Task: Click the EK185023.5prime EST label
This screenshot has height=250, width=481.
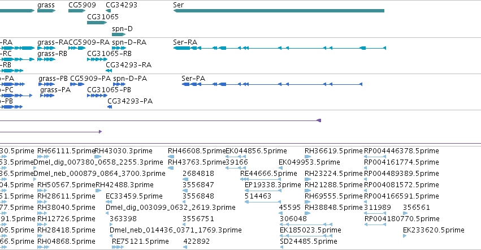Action: point(310,231)
